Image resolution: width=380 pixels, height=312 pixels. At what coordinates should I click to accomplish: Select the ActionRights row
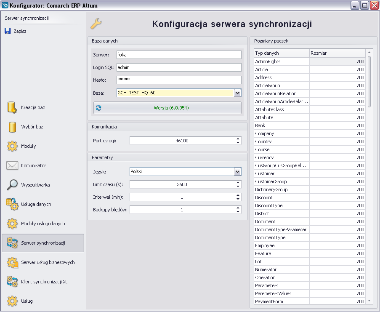[309, 61]
